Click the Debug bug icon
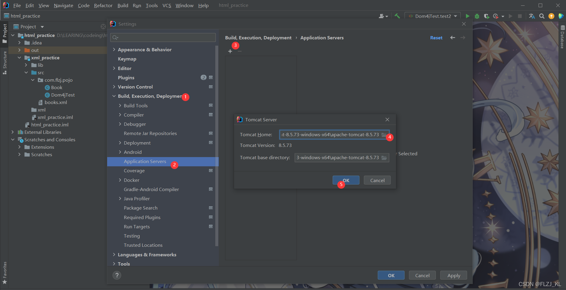Screen dimensions: 566x290 pos(477,16)
